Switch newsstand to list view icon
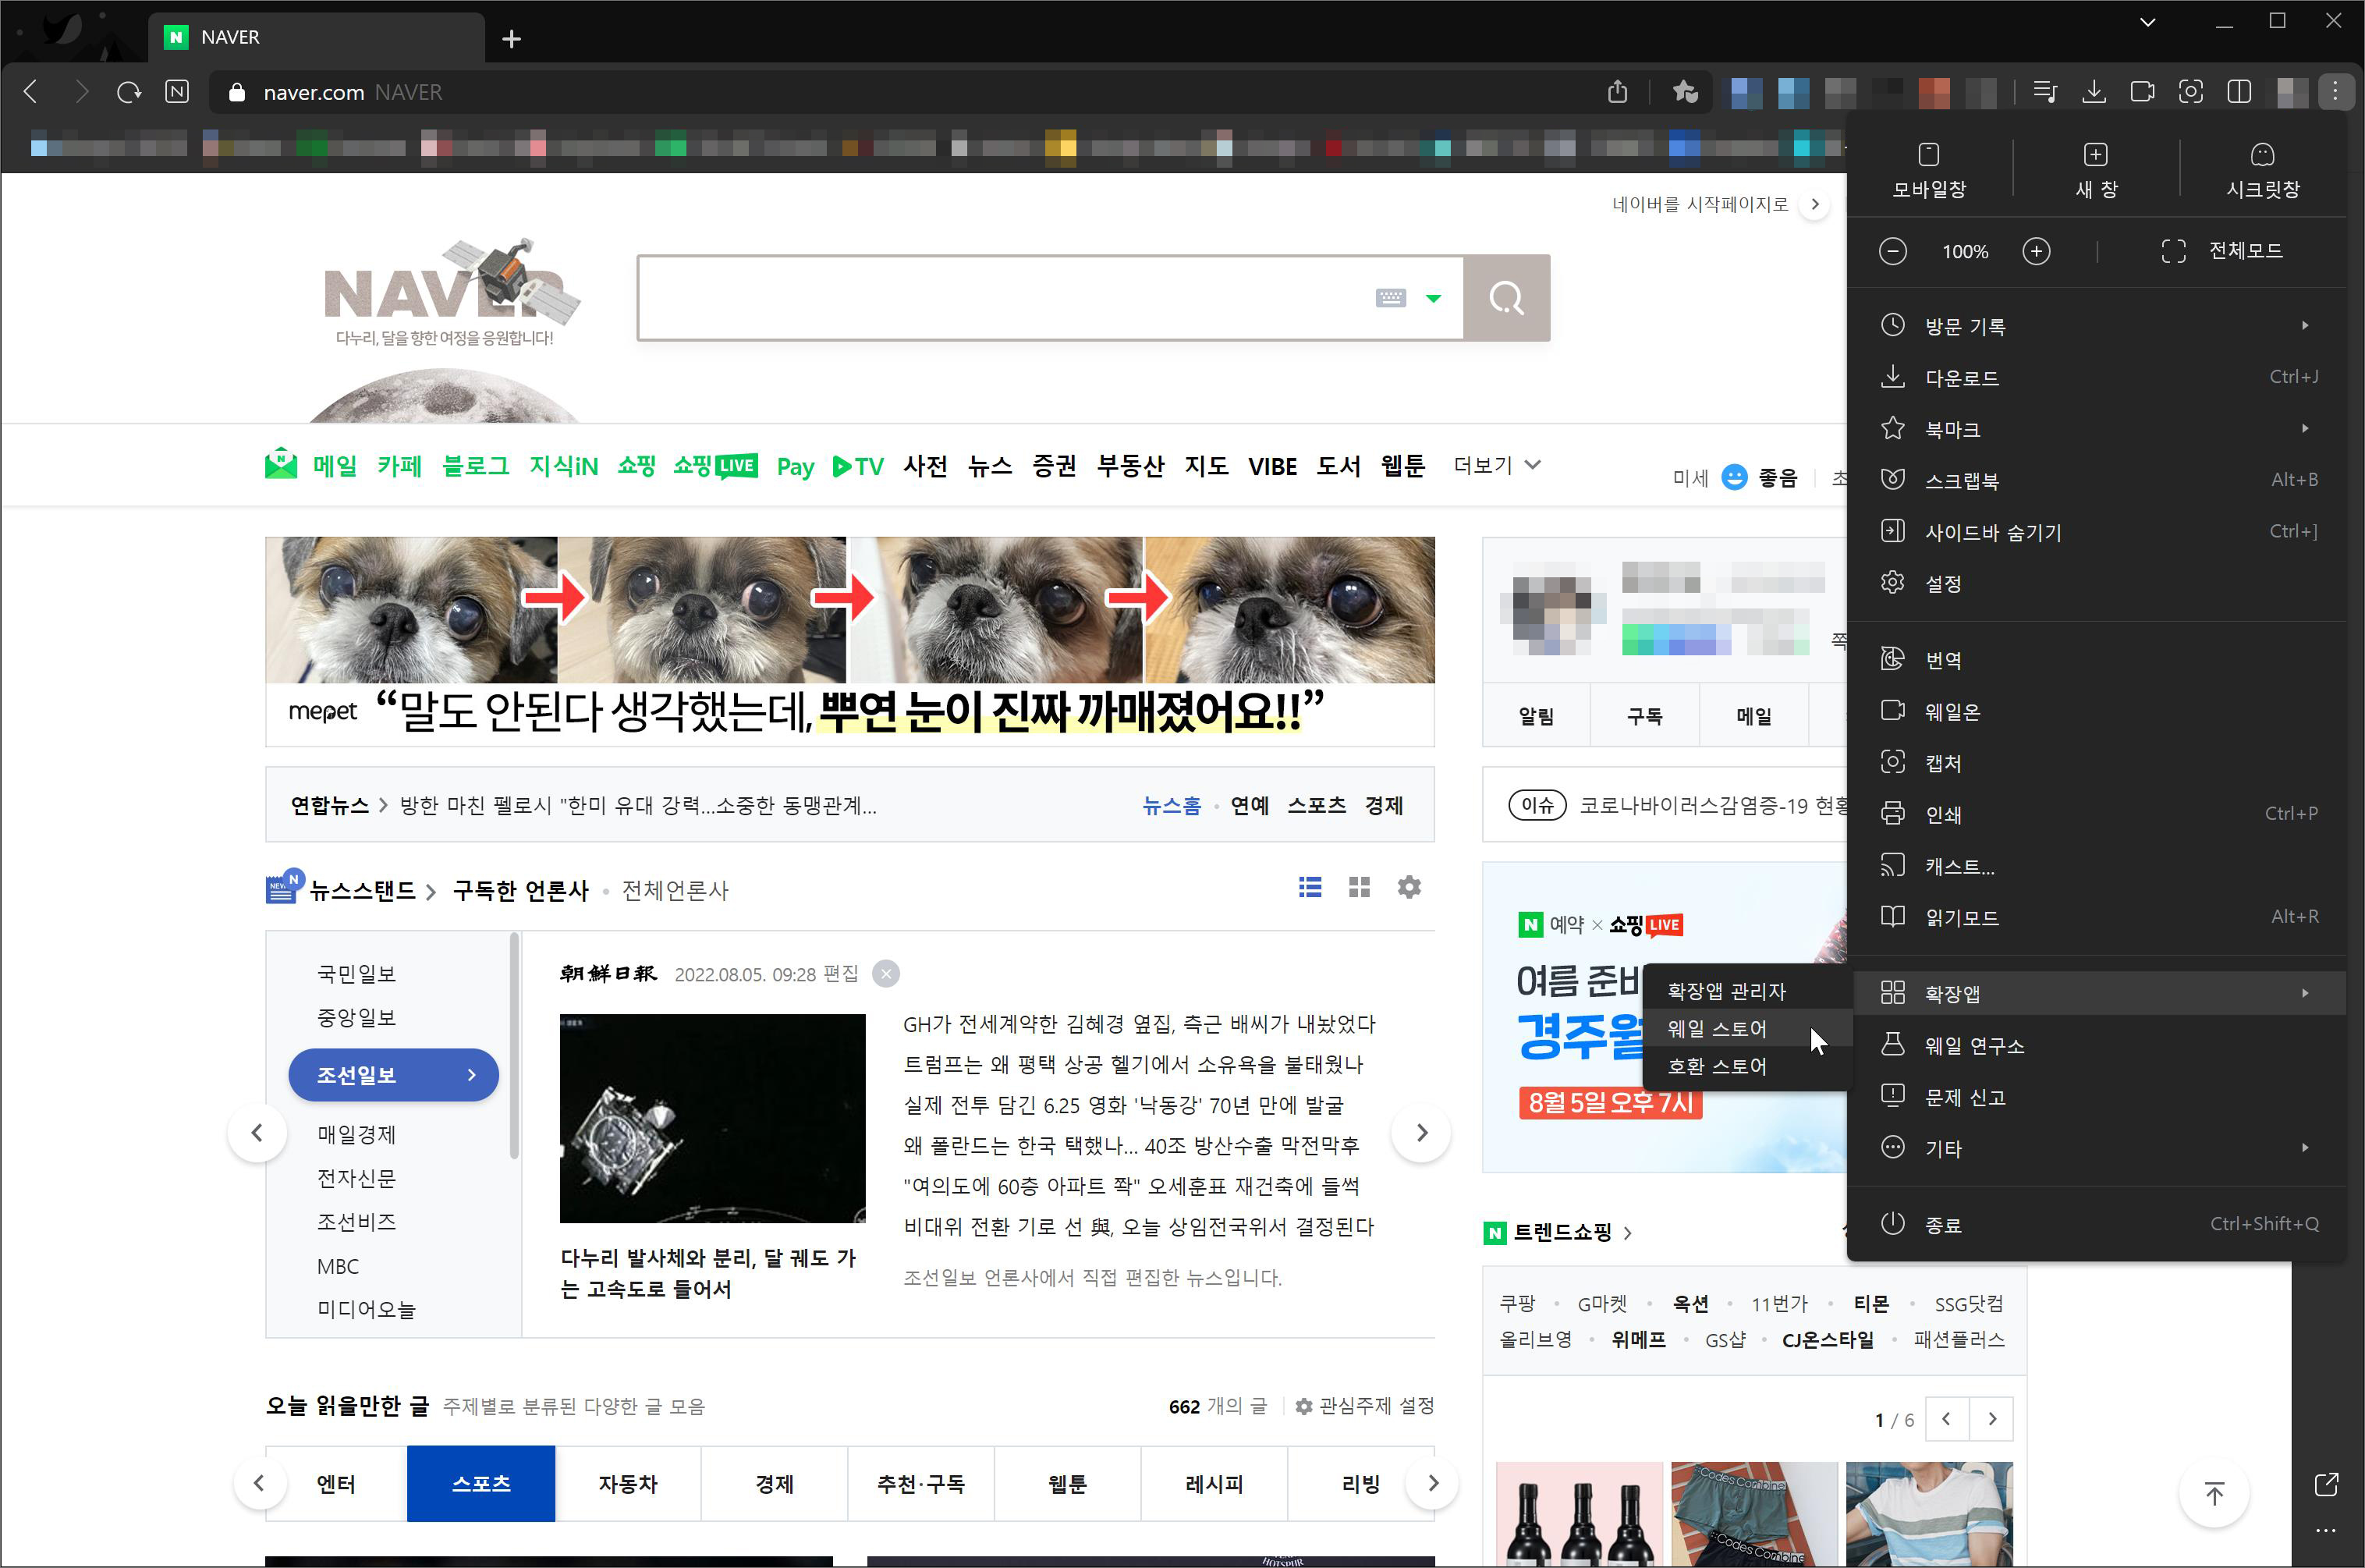The height and width of the screenshot is (1568, 2365). 1310,887
